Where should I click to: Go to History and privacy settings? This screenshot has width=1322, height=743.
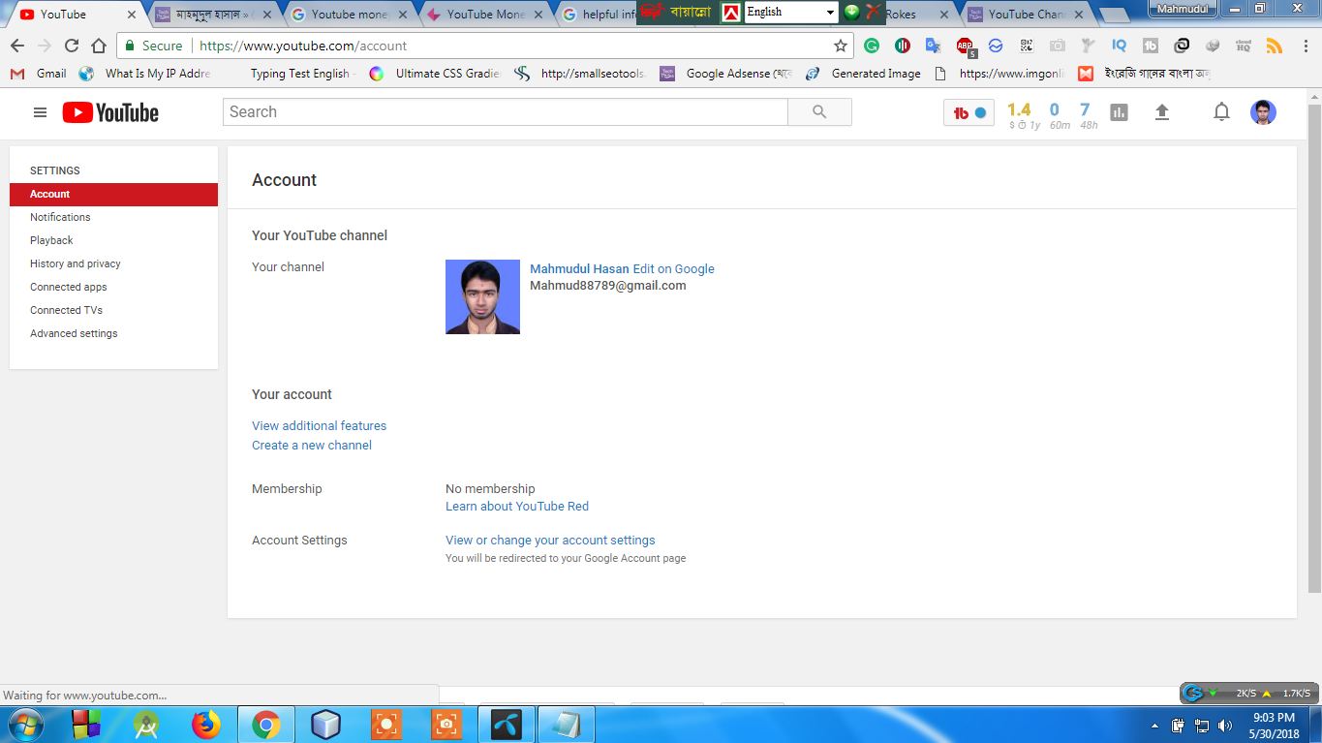(76, 263)
